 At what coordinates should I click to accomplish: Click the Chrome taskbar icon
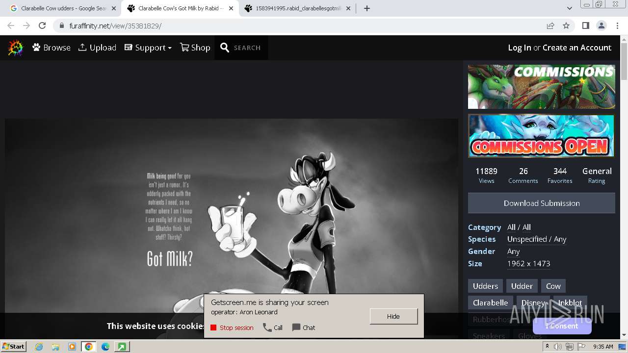[x=88, y=347]
